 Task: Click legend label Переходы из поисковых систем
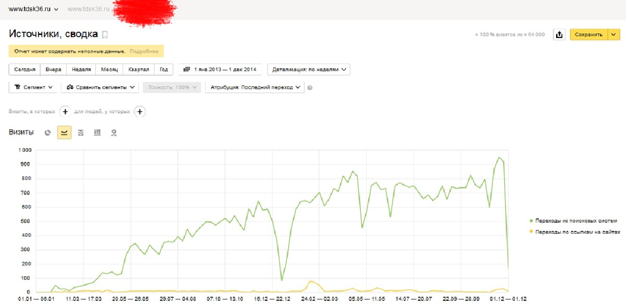click(576, 221)
